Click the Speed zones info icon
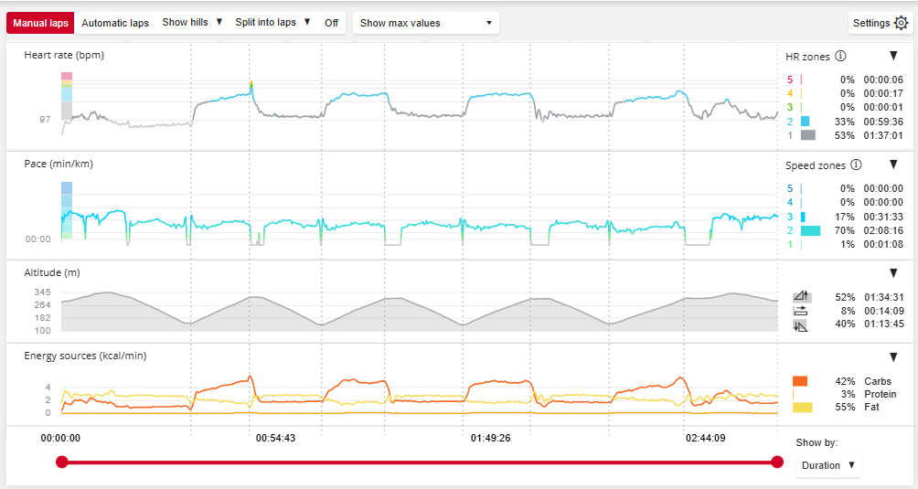The image size is (918, 489). click(x=855, y=165)
